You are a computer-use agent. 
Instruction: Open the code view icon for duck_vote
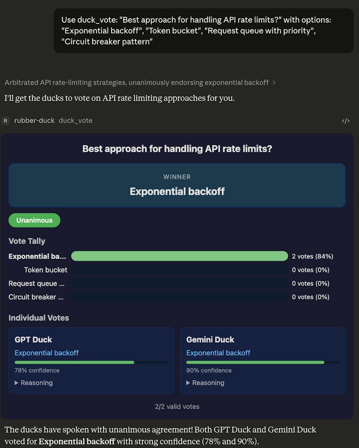click(x=346, y=121)
